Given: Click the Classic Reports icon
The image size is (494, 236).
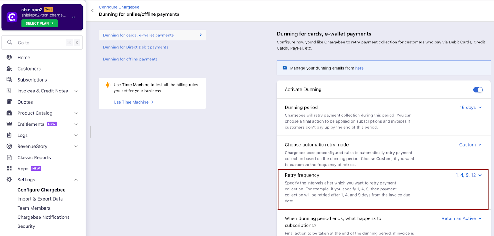Looking at the screenshot, I should point(9,157).
